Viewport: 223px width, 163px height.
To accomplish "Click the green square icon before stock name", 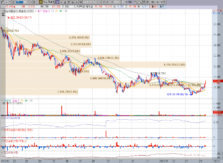I will (x=41, y=2).
